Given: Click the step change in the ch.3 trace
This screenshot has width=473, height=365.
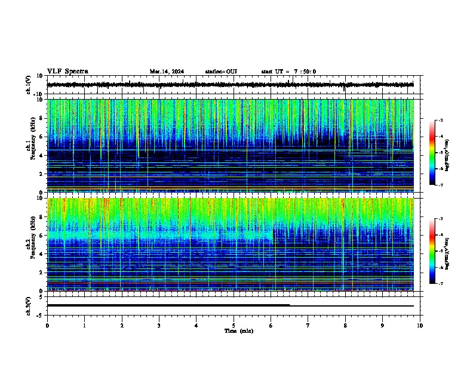Looking at the screenshot, I should pos(290,305).
